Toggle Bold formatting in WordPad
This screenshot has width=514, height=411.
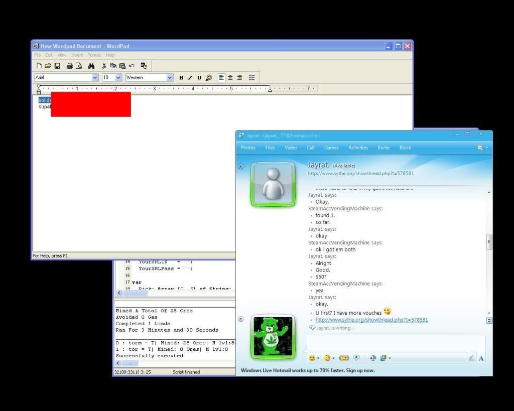(181, 78)
